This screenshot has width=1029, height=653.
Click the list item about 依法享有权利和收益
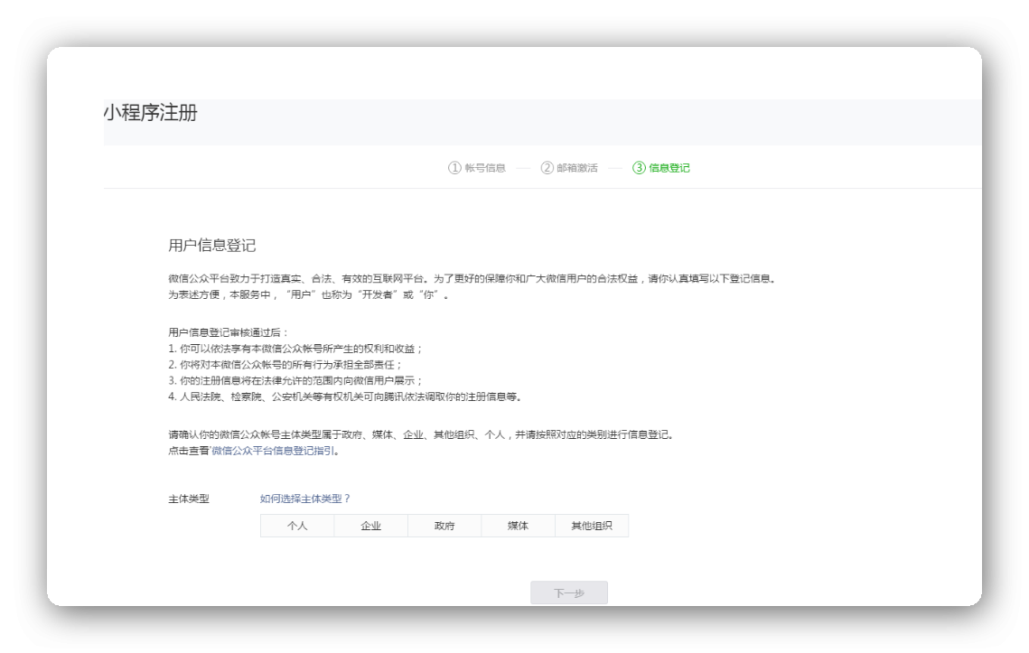[x=295, y=349]
